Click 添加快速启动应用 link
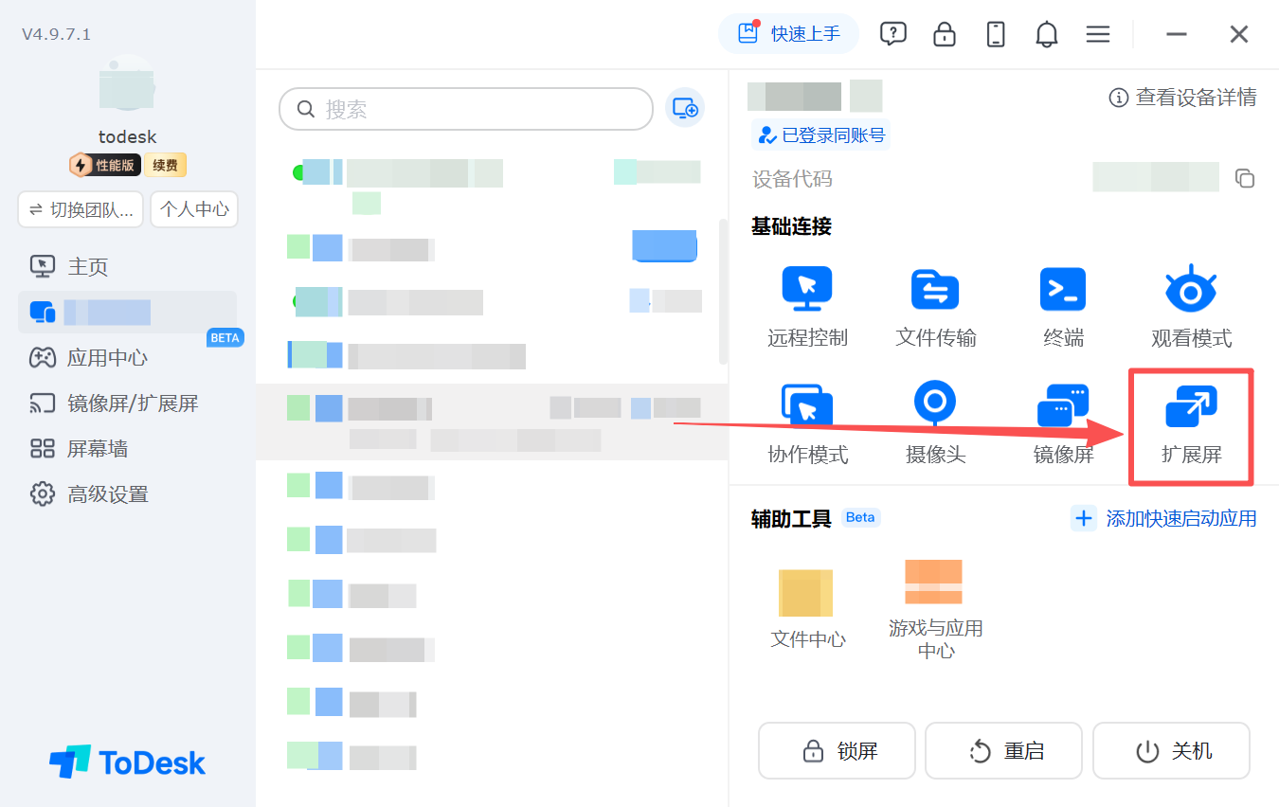The image size is (1279, 807). tap(1163, 518)
